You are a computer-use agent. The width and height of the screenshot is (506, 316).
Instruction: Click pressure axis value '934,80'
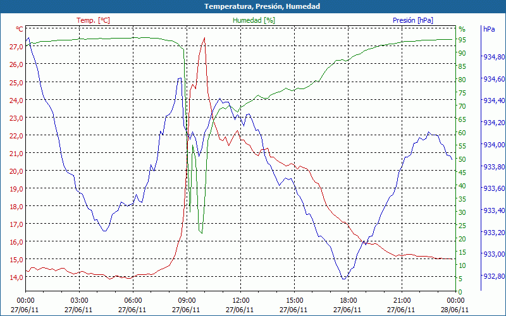coord(494,57)
